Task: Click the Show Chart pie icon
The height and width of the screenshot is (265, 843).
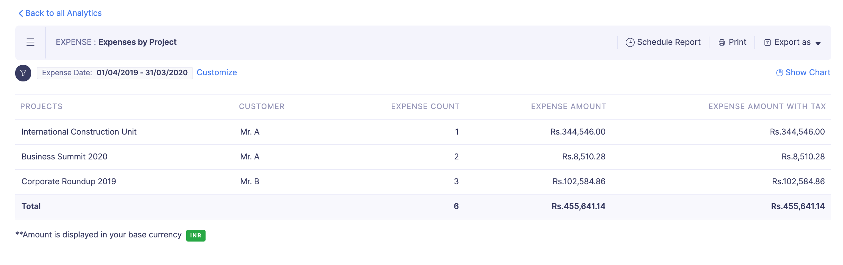Action: point(779,73)
